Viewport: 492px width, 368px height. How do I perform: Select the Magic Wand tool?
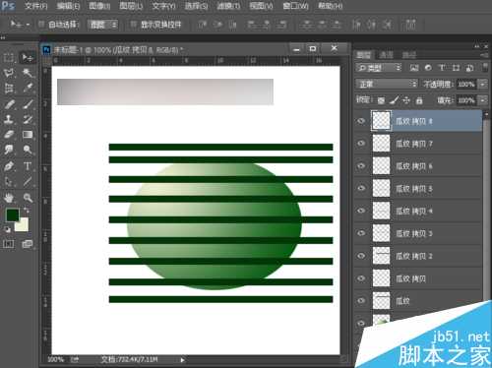pos(28,73)
